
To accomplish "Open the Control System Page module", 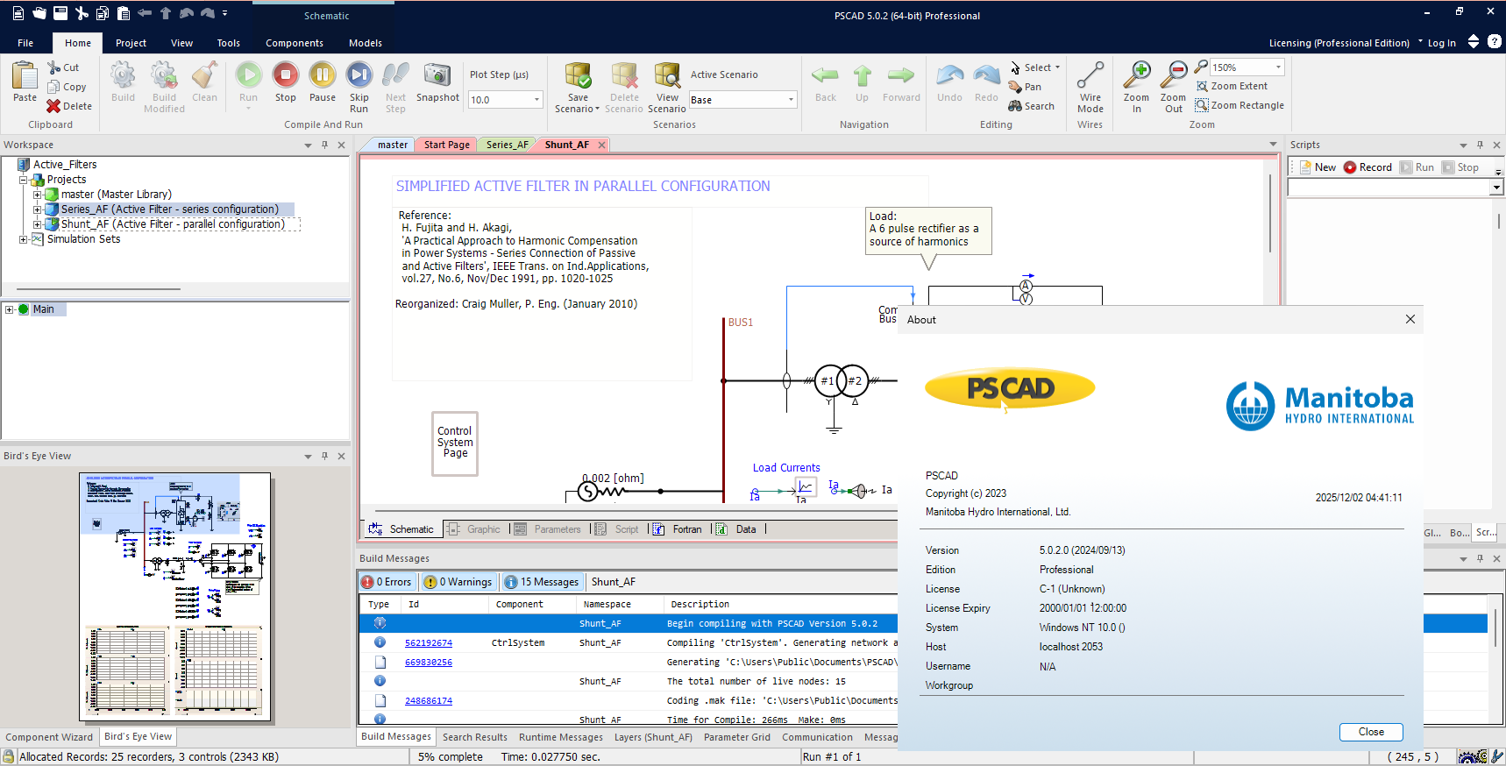I will [x=455, y=443].
